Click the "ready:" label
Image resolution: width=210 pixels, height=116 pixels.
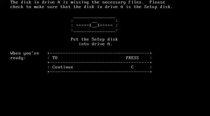coord(18,58)
